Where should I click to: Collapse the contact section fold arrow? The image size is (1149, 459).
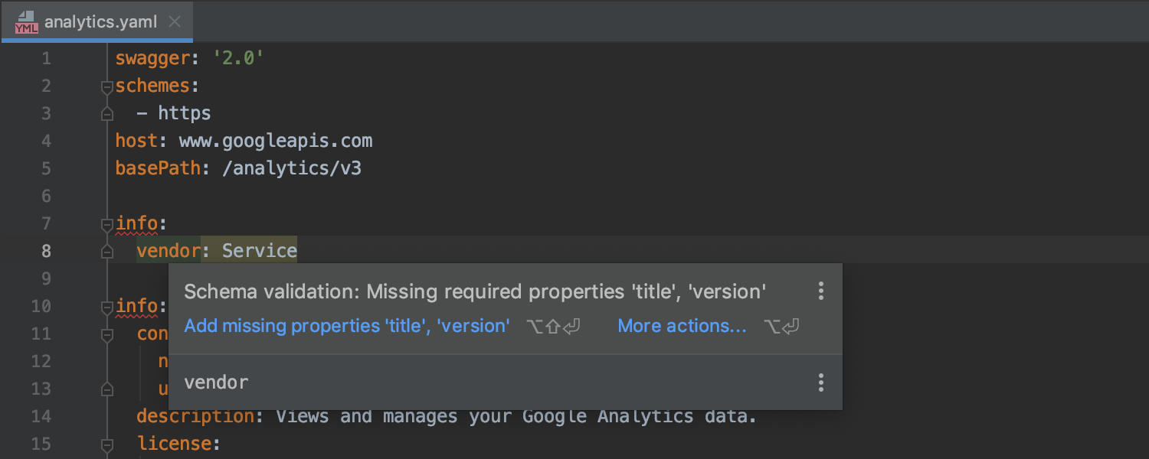(106, 334)
